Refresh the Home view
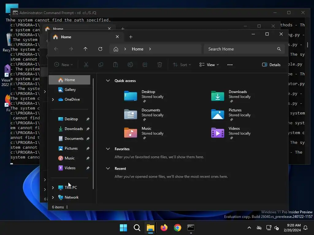Screen dimensions: 314x235 click(x=100, y=49)
